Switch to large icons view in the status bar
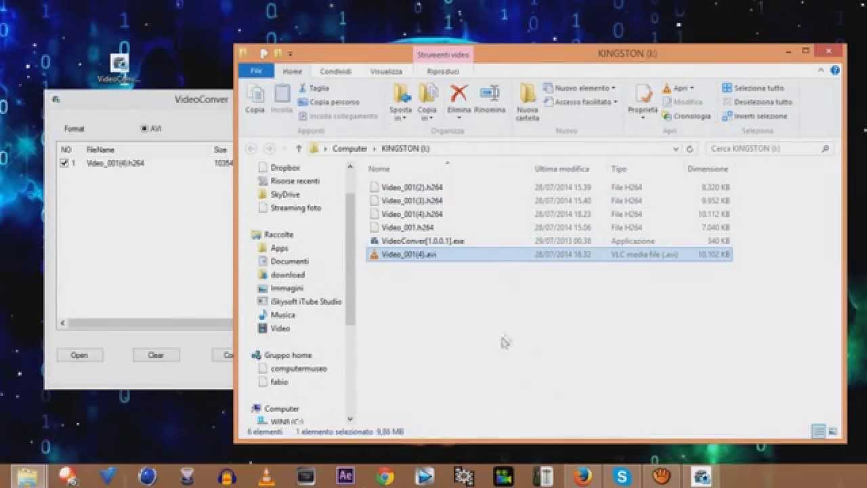The image size is (867, 488). (x=832, y=431)
